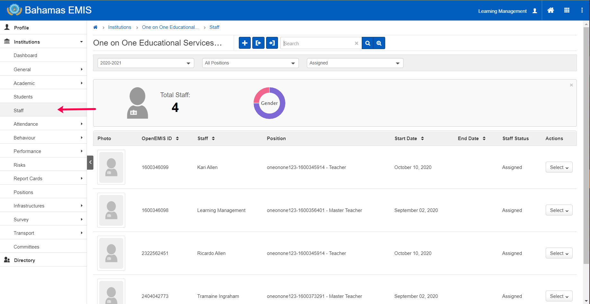
Task: Follow the One on One Educational breadcrumb
Action: pyautogui.click(x=170, y=27)
